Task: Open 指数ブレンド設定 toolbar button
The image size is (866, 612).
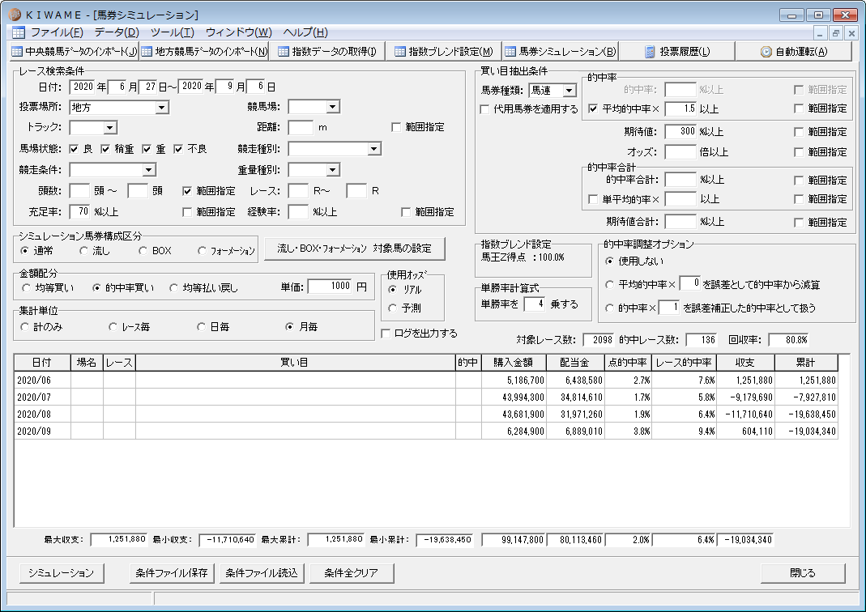Action: [443, 51]
